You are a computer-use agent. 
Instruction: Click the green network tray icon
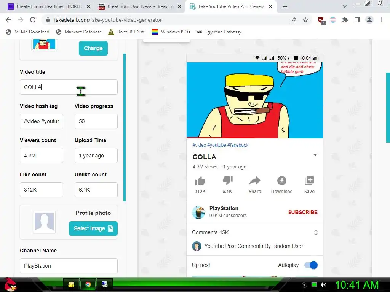pos(314,285)
